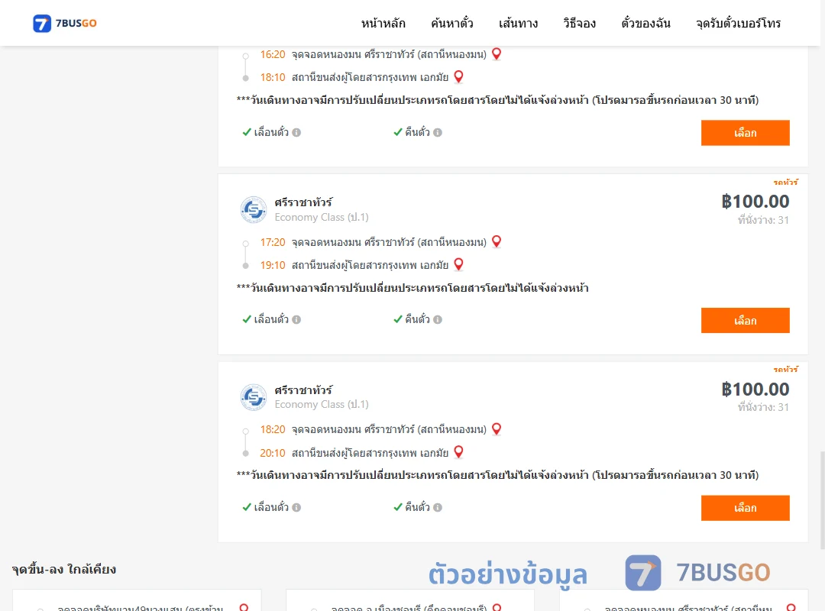Open the วิธีจอง menu item
This screenshot has width=825, height=611.
coord(579,24)
